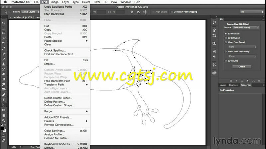
Task: Select the 3D Extrusion option
Action: coord(226,38)
